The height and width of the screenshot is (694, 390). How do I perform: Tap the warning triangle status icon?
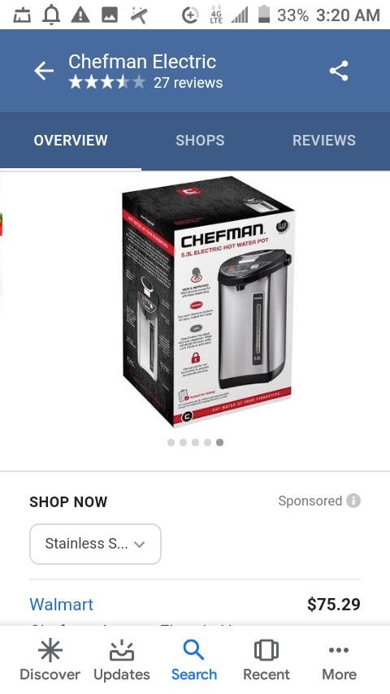coord(80,15)
